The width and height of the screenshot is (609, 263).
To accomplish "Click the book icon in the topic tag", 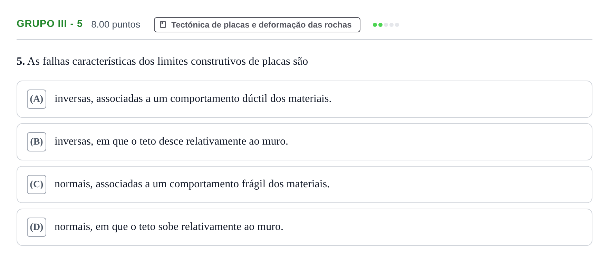I will point(163,25).
